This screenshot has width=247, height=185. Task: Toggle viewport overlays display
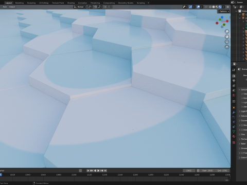coord(198,7)
